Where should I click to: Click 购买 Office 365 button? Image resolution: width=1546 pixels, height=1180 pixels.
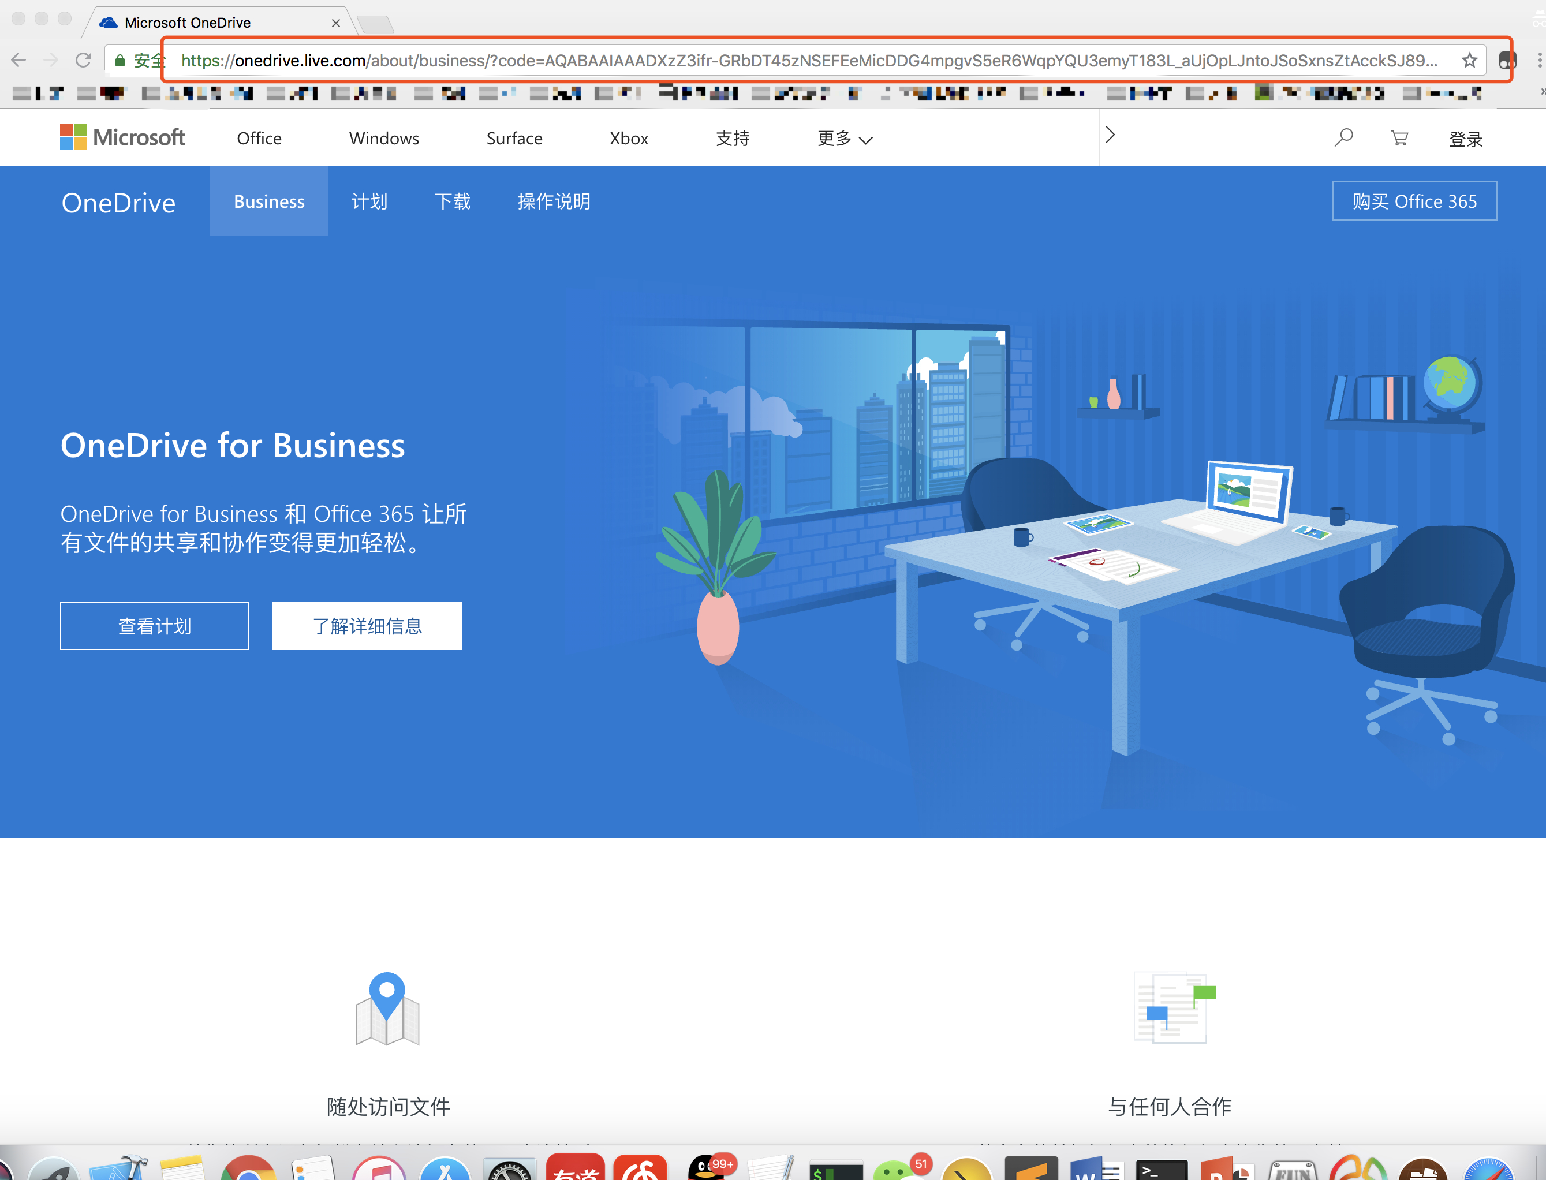pos(1414,201)
